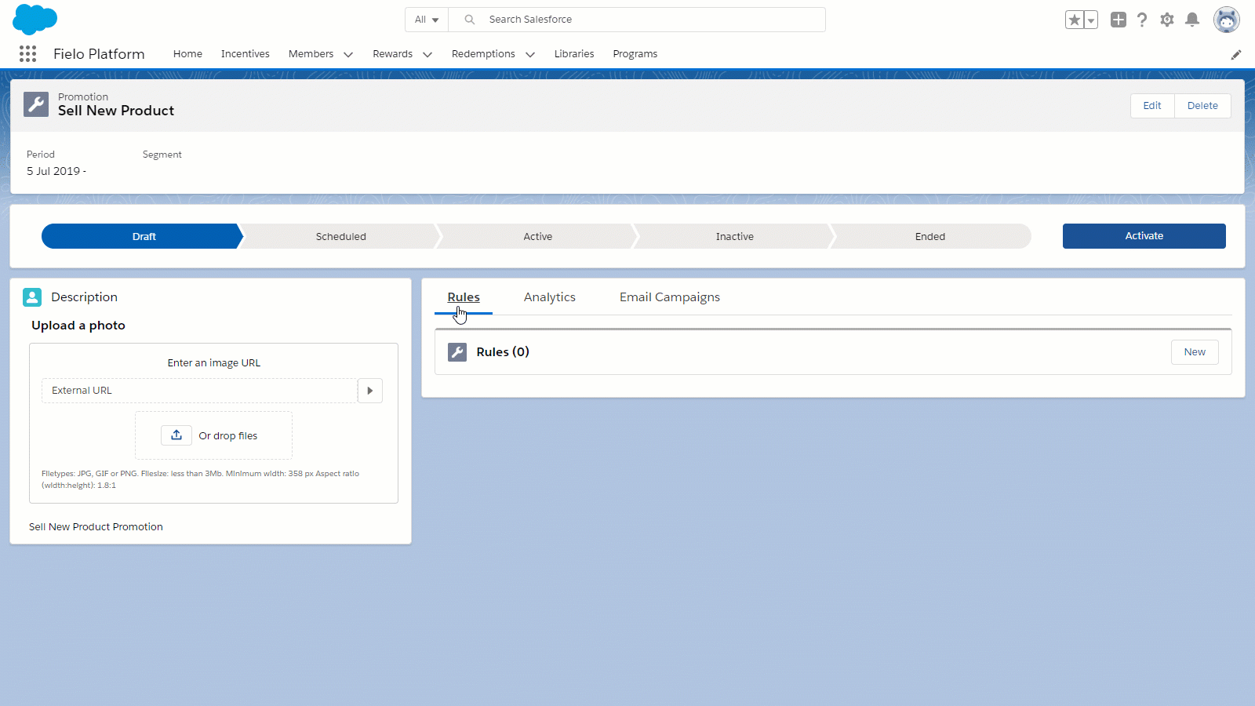The image size is (1255, 706).
Task: Open the Libraries nav tab
Action: [x=574, y=54]
